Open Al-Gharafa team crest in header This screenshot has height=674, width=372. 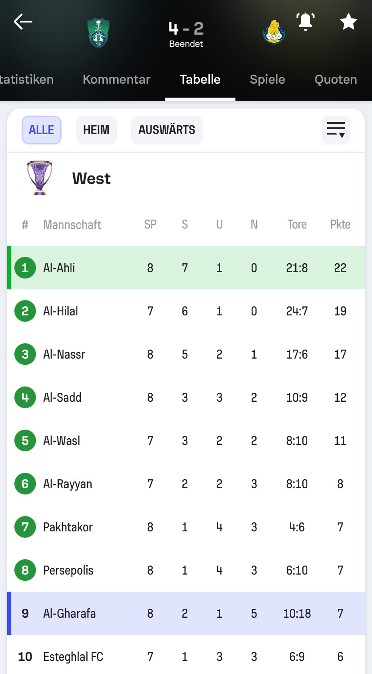tap(274, 32)
